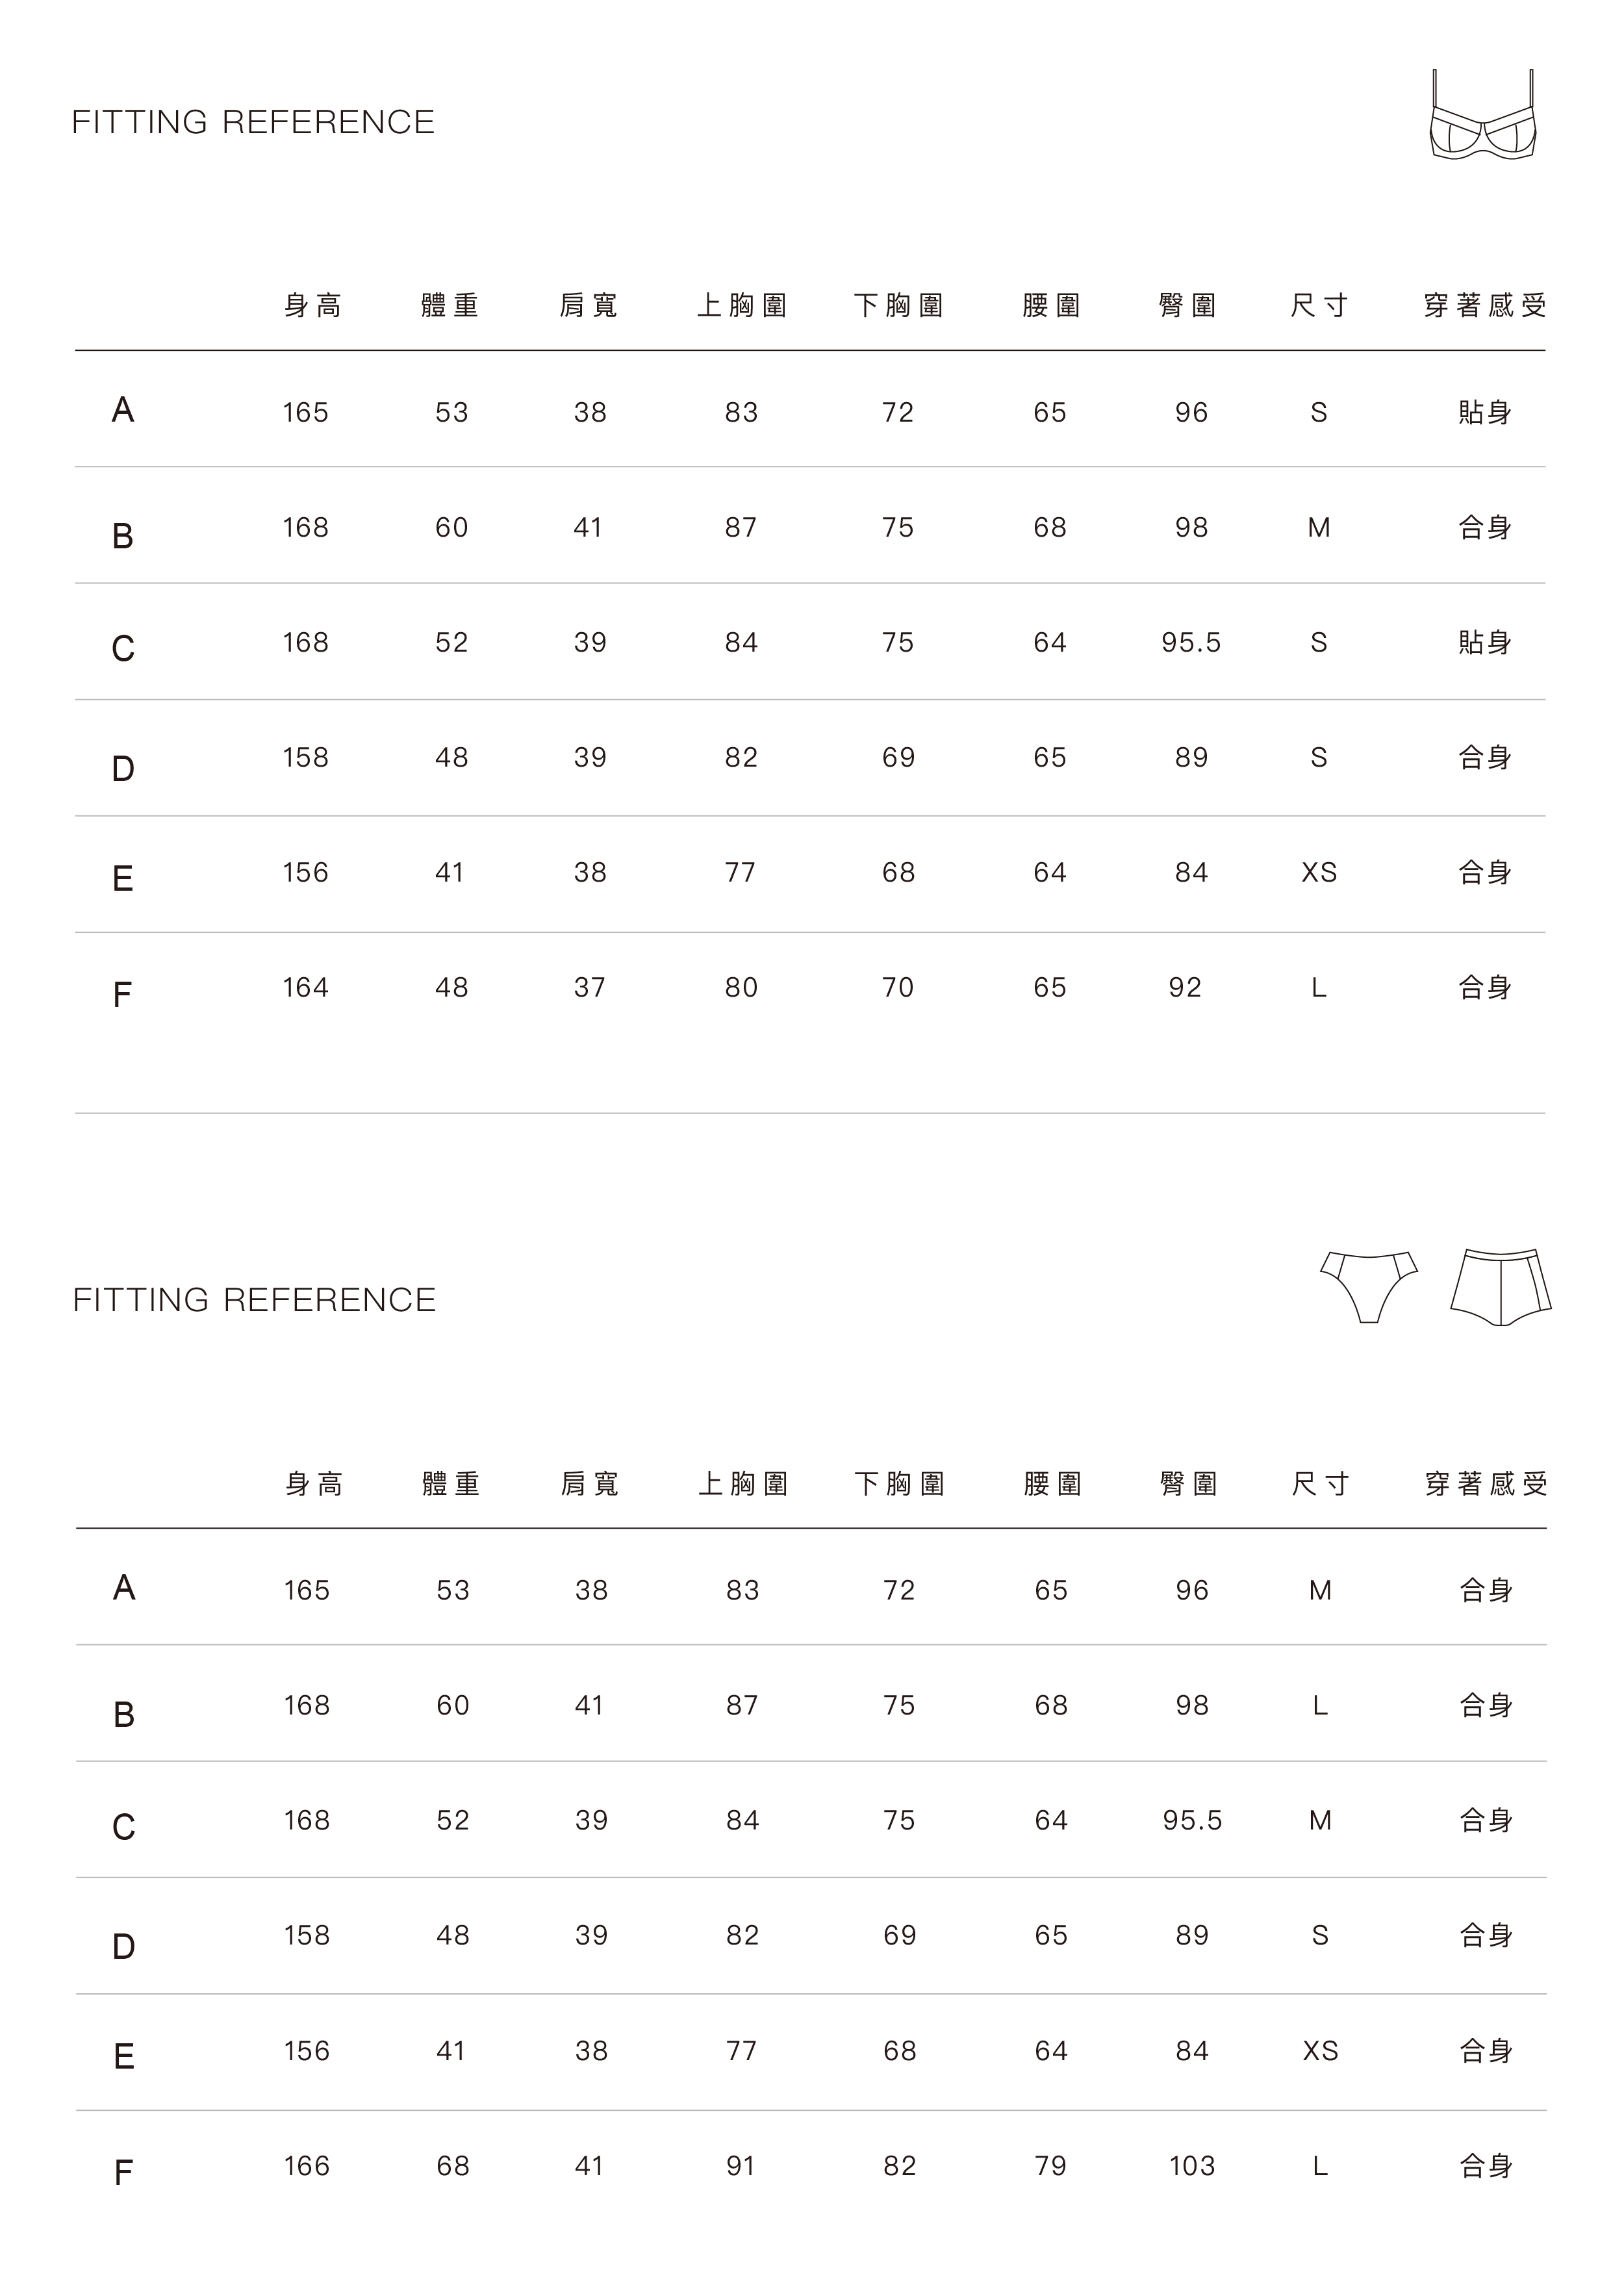Image resolution: width=1624 pixels, height=2283 pixels.
Task: Click the 臀圍 header in bottom table
Action: 1188,1484
